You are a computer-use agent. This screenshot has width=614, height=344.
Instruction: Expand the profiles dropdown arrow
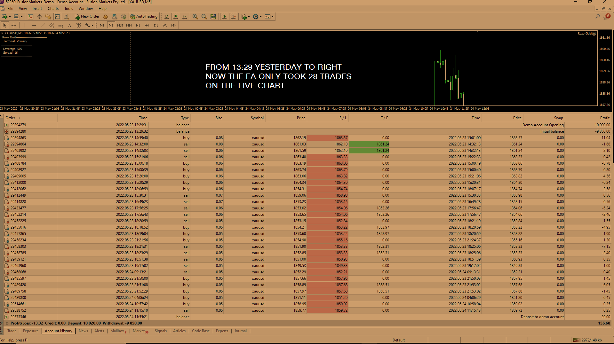tap(21, 17)
